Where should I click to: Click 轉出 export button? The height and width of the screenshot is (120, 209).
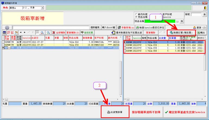click(201, 33)
